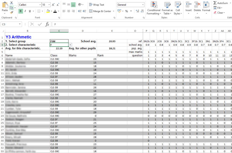Image resolution: width=232 pixels, height=153 pixels.
Task: Apply the yellow Fill Color bucket
Action: click(48, 11)
